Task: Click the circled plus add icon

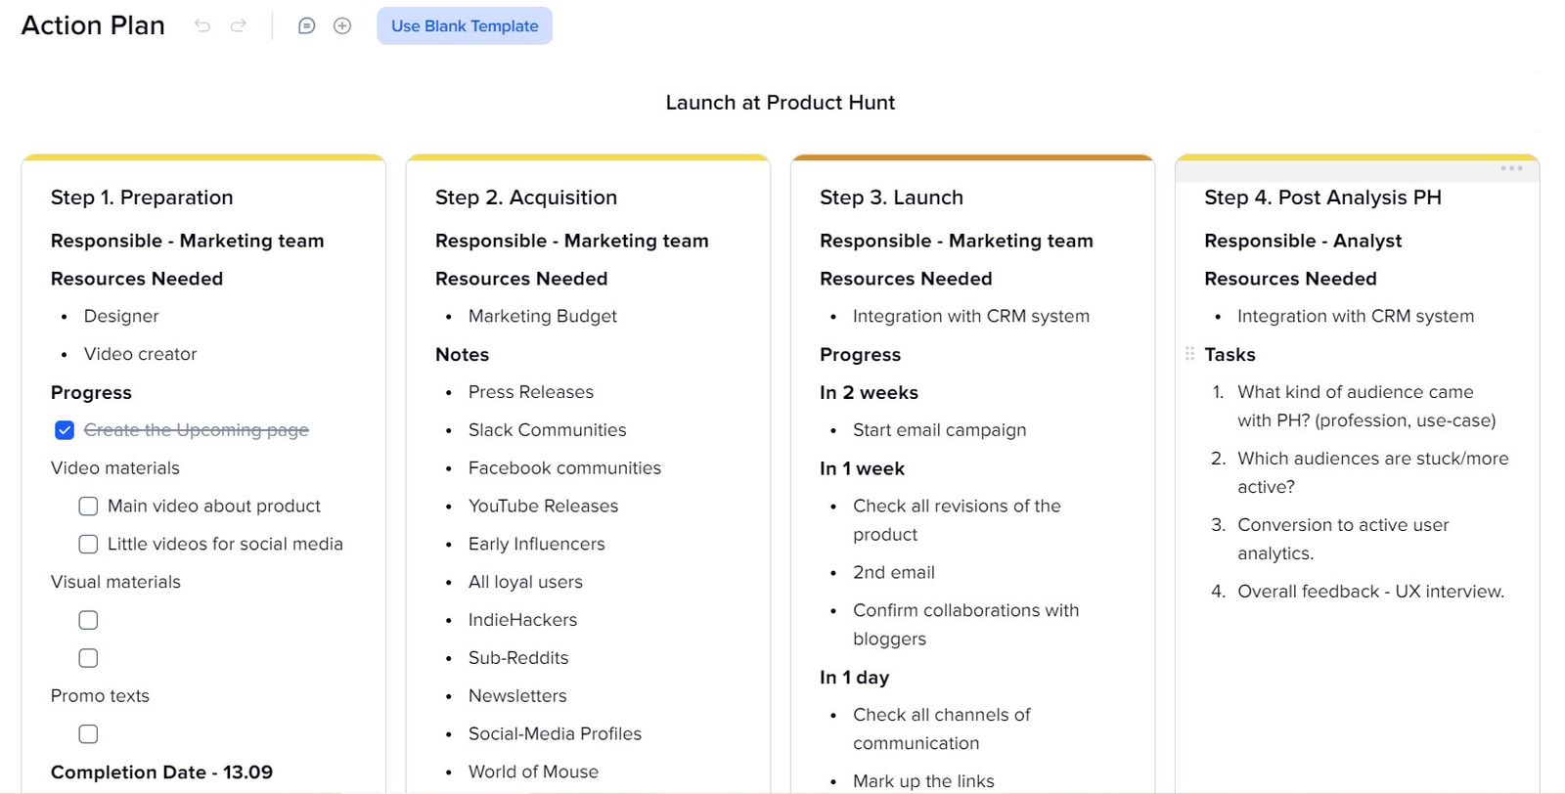Action: [x=342, y=25]
